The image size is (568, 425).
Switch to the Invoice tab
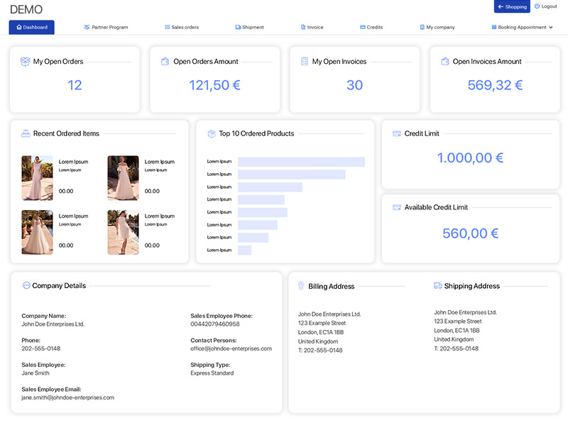click(312, 27)
